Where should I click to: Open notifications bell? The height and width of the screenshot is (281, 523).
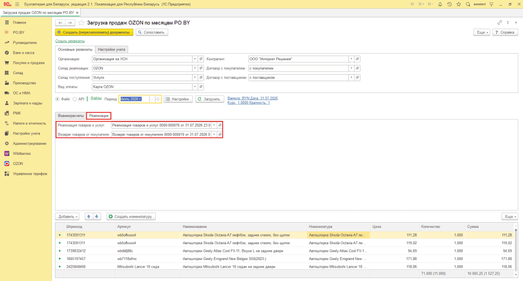coord(440,4)
